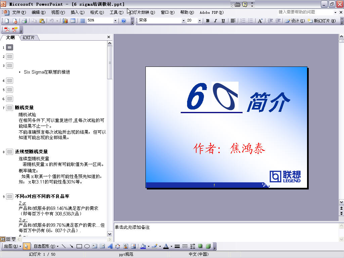Toggle Bold formatting
The height and width of the screenshot is (258, 344).
tap(208, 21)
